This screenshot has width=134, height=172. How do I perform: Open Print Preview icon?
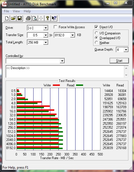click(35, 18)
